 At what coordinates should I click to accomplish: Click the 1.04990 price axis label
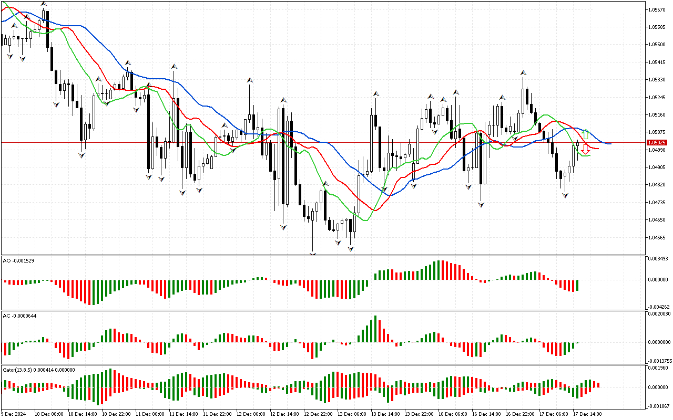[x=657, y=150]
